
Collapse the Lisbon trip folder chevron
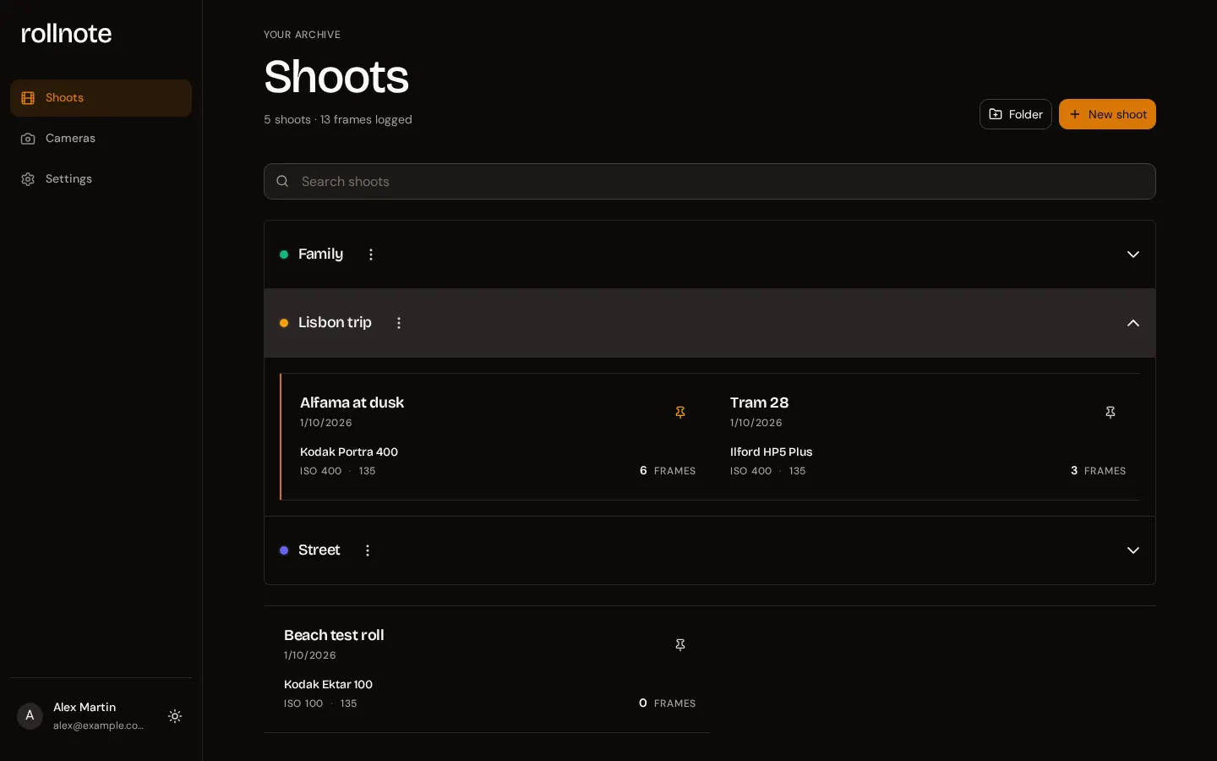tap(1133, 323)
